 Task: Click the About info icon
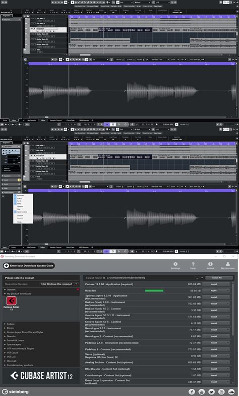210,265
